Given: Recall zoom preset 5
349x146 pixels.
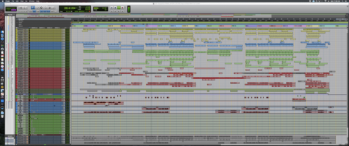Looking at the screenshot, I should tap(27, 11).
